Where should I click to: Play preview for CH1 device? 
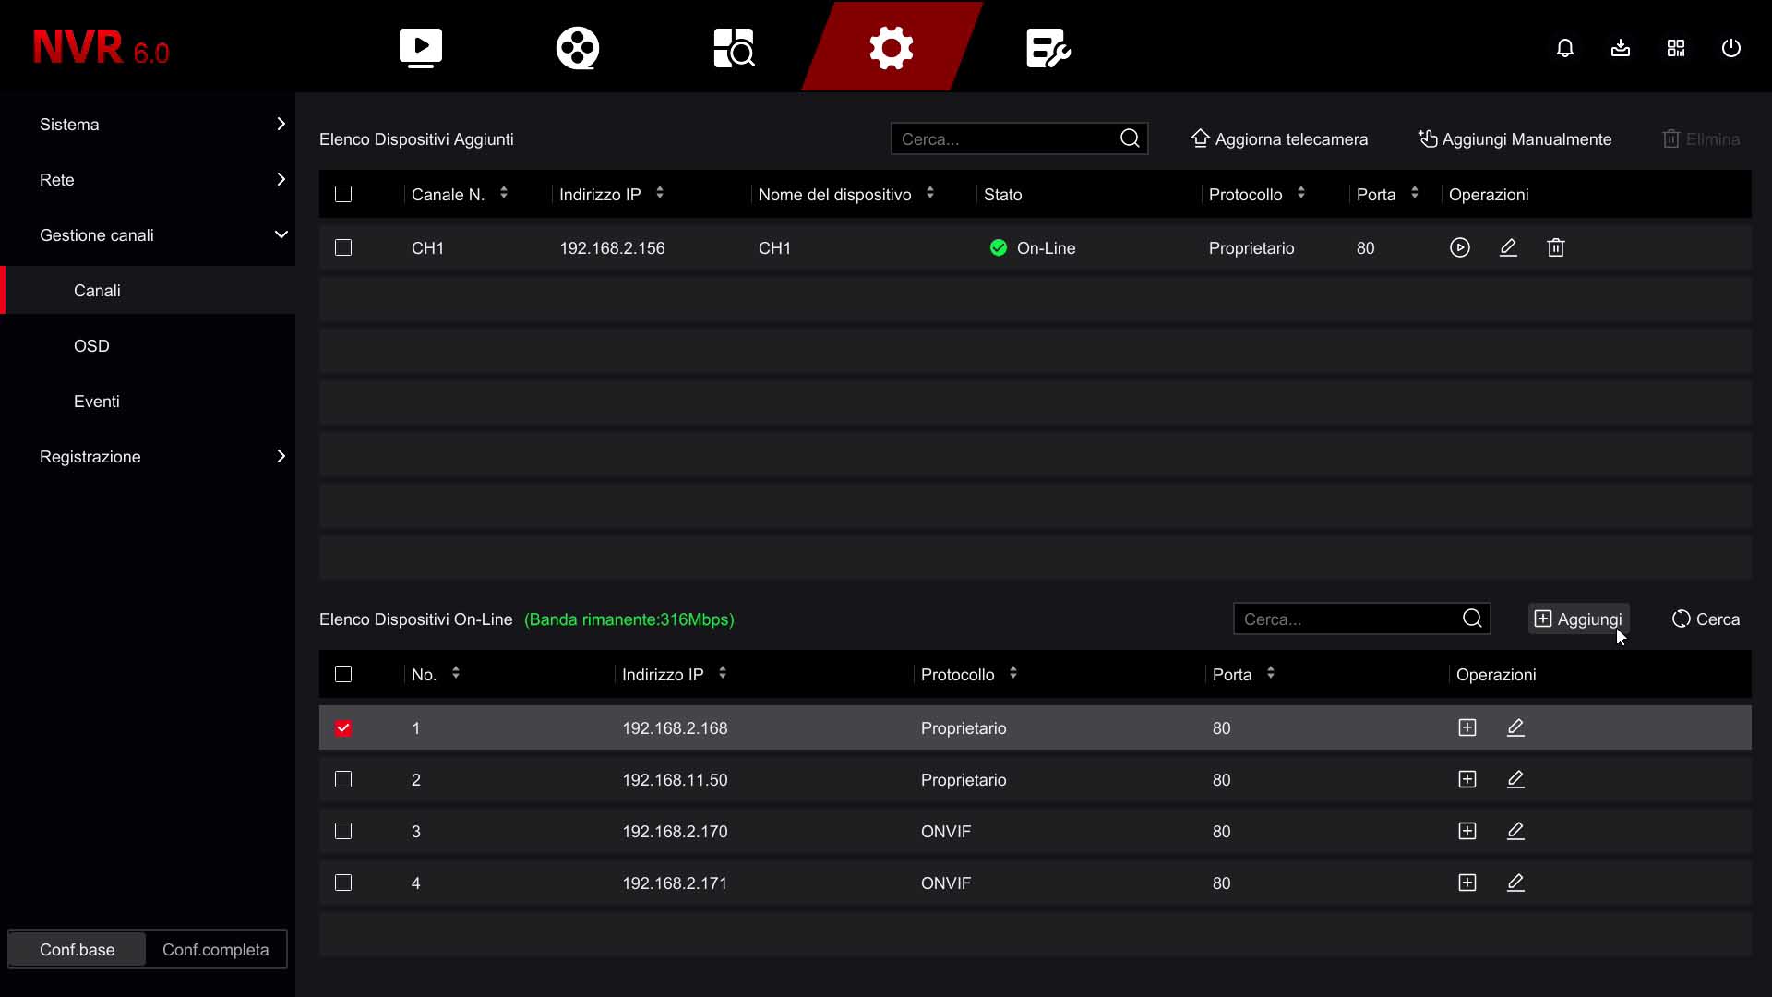(1459, 247)
